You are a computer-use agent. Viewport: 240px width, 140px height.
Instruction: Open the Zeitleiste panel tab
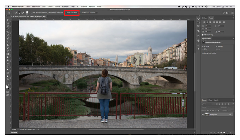pos(14,132)
